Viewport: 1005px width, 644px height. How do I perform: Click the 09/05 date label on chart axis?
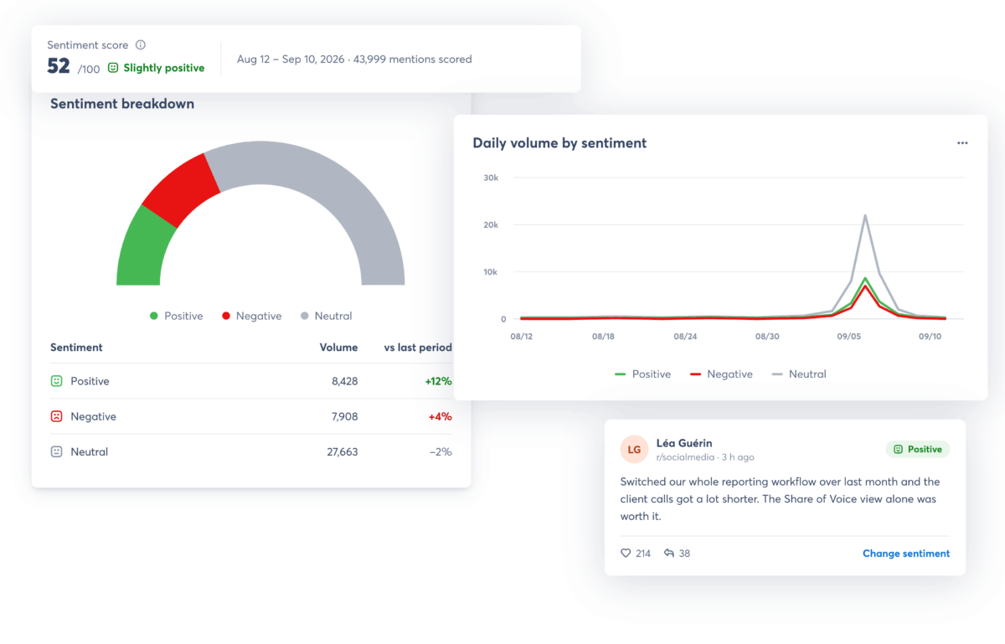pyautogui.click(x=848, y=336)
